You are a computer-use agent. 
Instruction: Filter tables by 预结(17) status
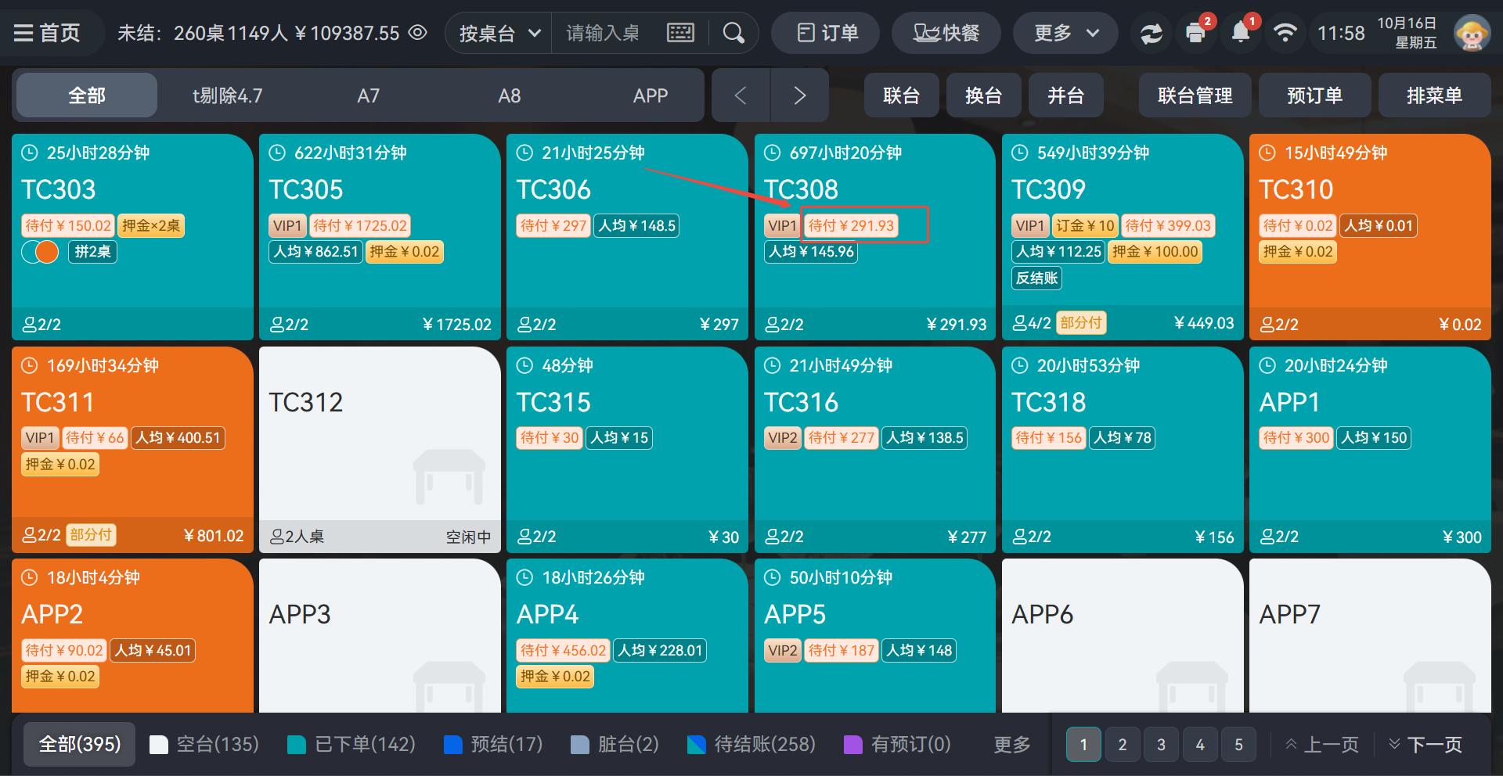493,744
